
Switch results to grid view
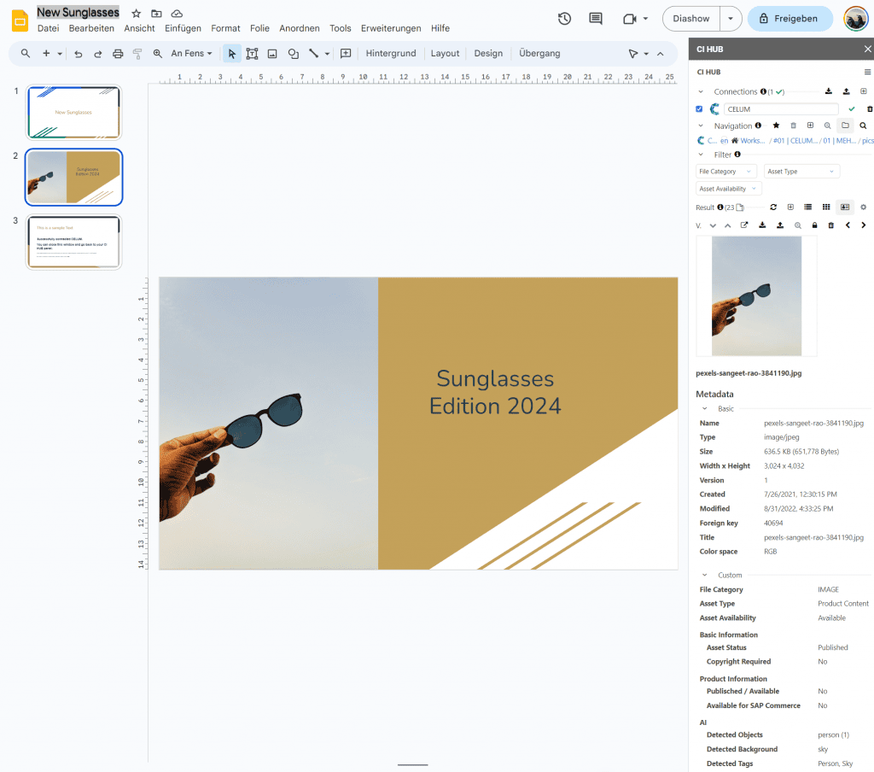coord(826,207)
